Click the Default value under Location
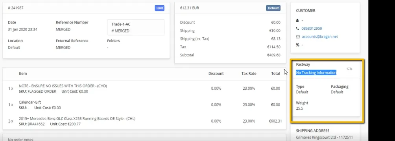The image size is (395, 141). 14,47
